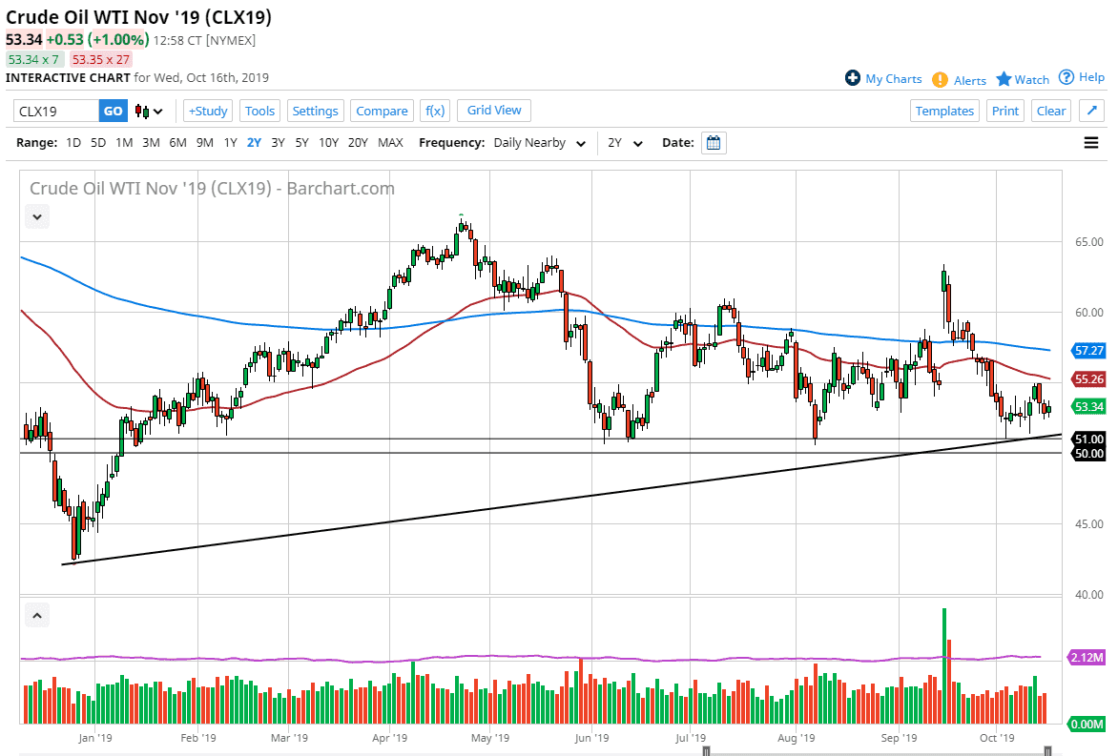
Task: Open the Alerts exclamation icon
Action: click(942, 79)
